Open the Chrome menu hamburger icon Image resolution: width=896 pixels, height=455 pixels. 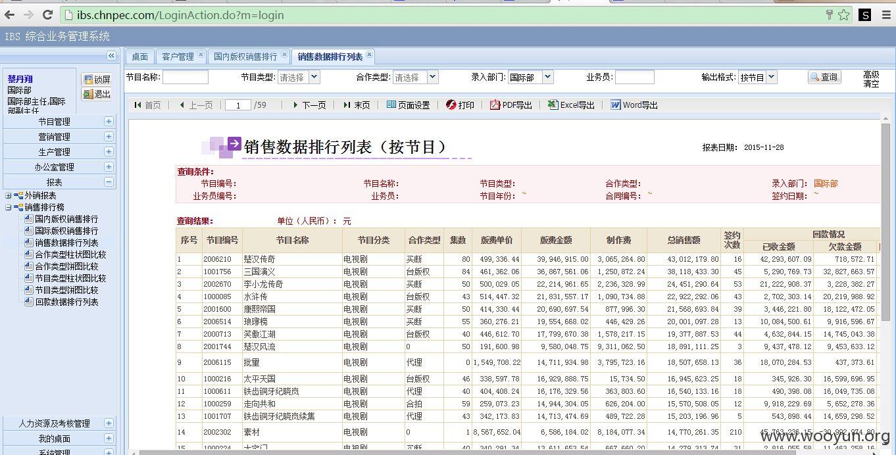[x=885, y=14]
